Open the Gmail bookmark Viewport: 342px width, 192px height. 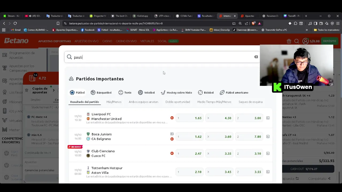[15, 30]
